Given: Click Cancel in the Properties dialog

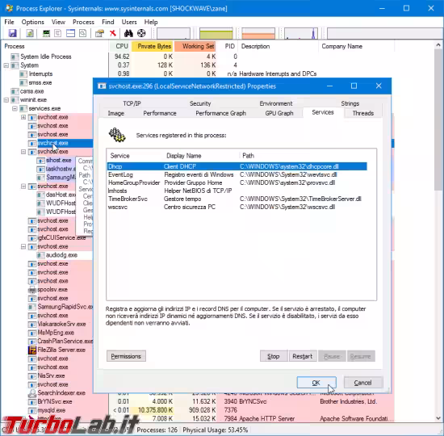Looking at the screenshot, I should (362, 383).
